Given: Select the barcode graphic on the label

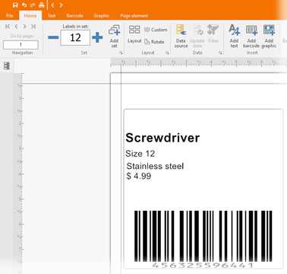Looking at the screenshot, I should pos(203,236).
